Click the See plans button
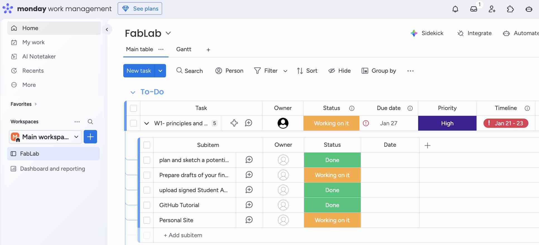 [x=140, y=9]
